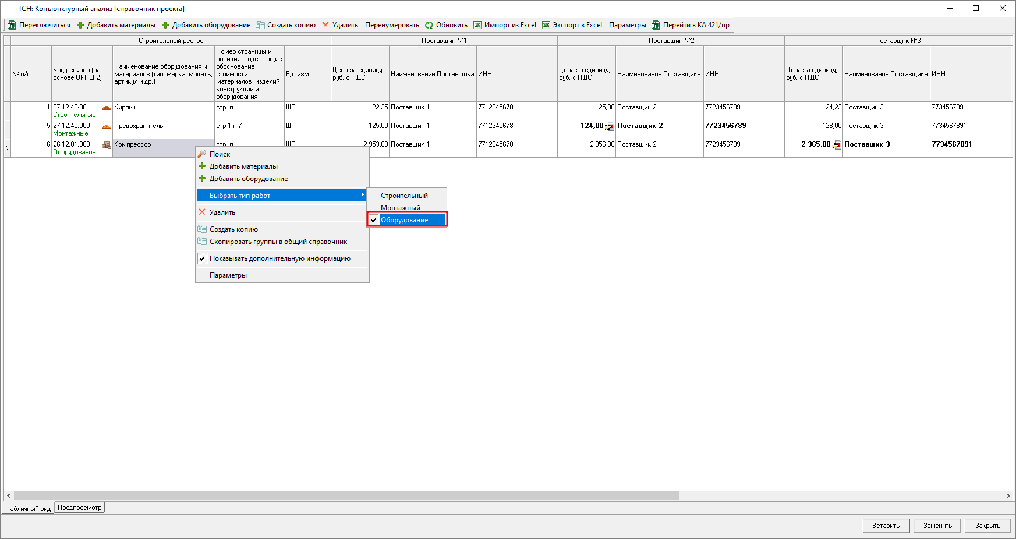This screenshot has height=539, width=1016.
Task: Select Строительный work type in submenu
Action: pos(404,196)
